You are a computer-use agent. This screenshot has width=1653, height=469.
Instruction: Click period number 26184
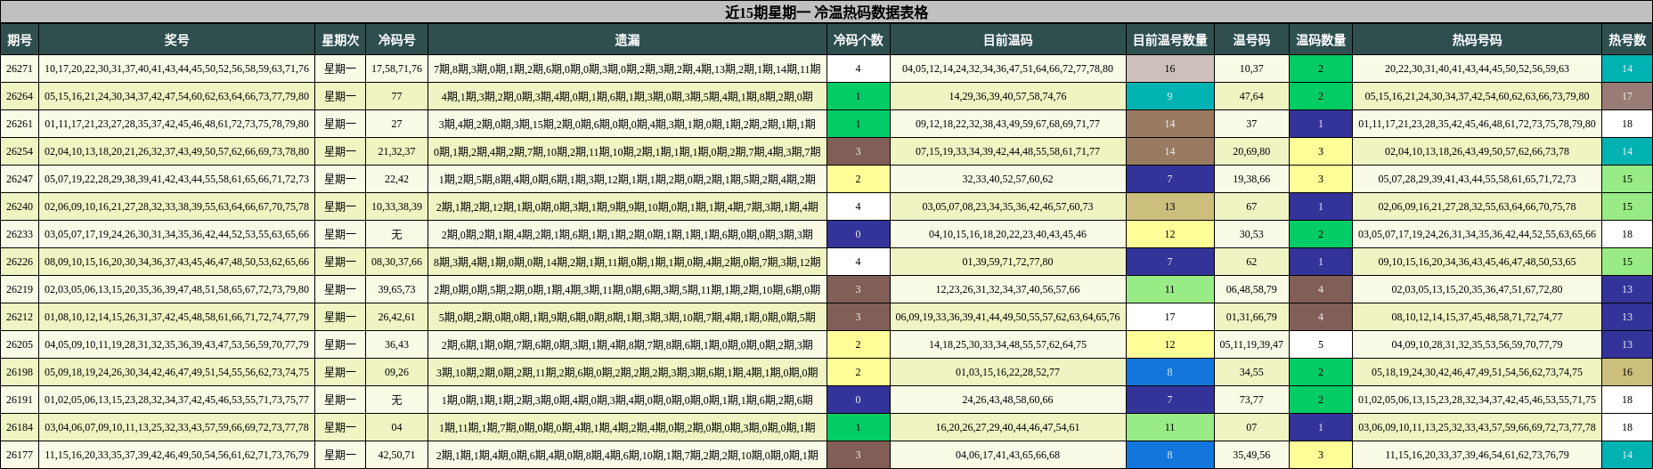click(x=20, y=427)
